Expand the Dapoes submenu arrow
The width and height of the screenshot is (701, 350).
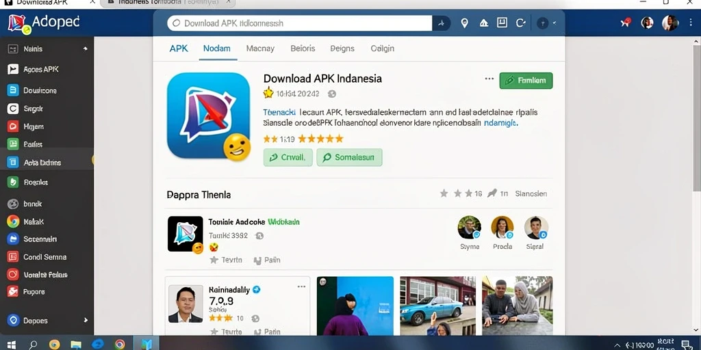pos(86,320)
